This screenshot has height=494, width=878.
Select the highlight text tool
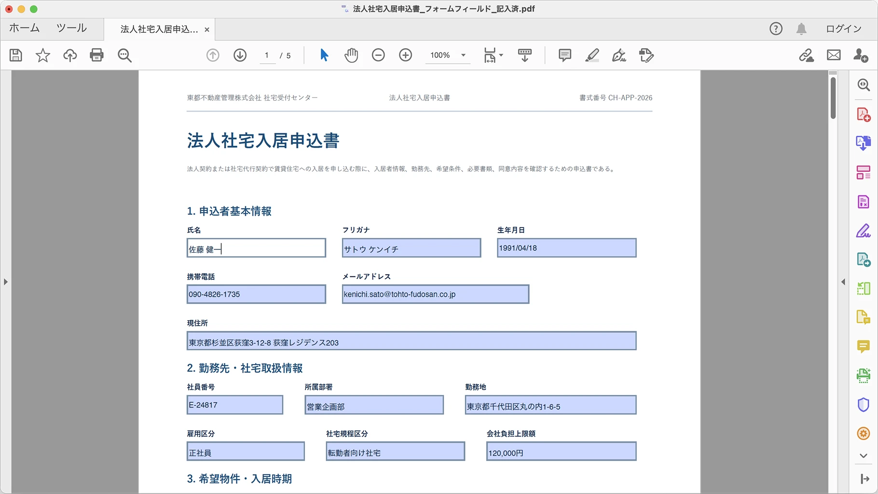tap(592, 55)
